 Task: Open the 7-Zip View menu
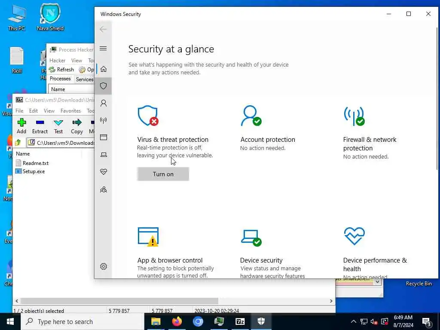point(49,111)
